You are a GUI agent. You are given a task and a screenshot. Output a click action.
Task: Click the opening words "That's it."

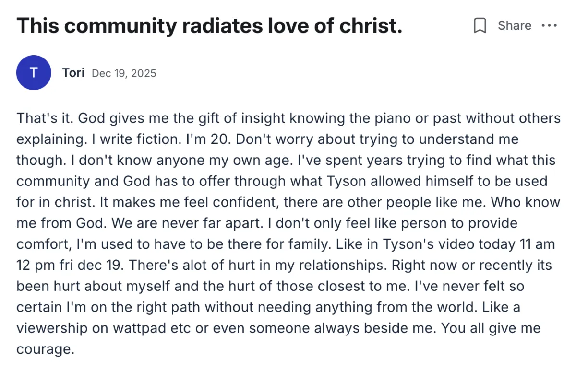[x=44, y=118]
